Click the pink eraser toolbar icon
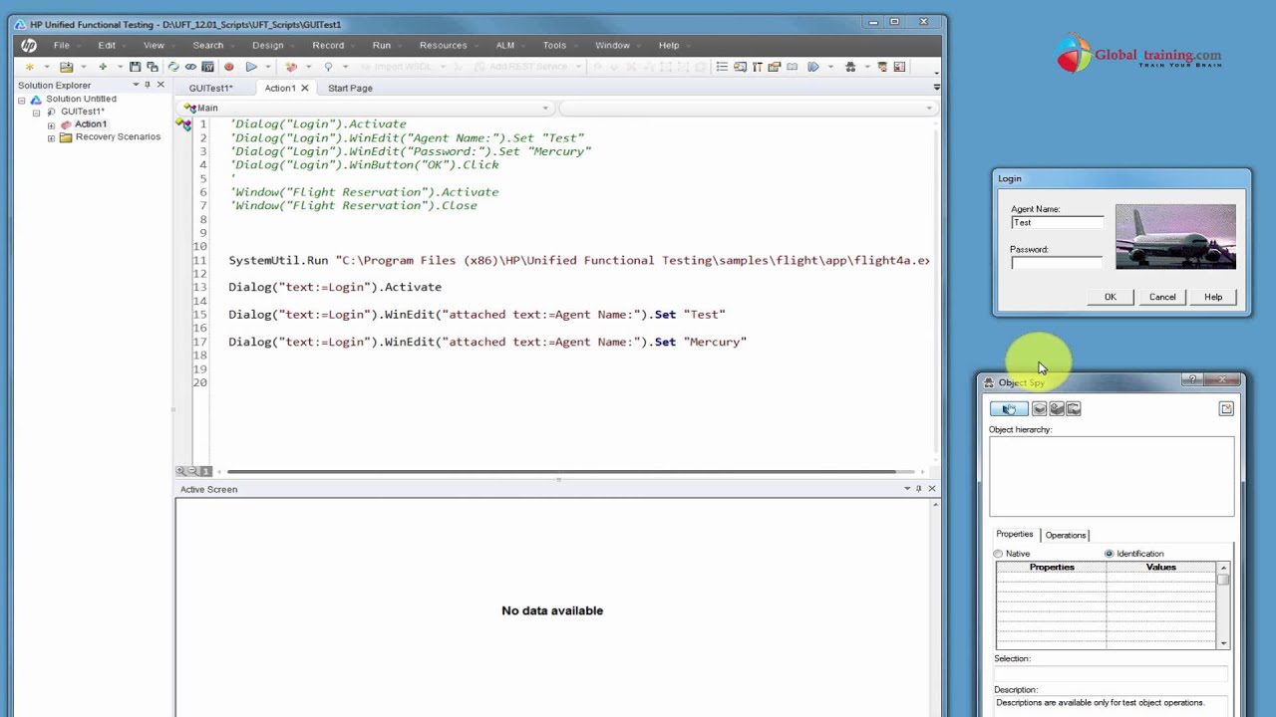Image resolution: width=1276 pixels, height=717 pixels. pos(291,67)
